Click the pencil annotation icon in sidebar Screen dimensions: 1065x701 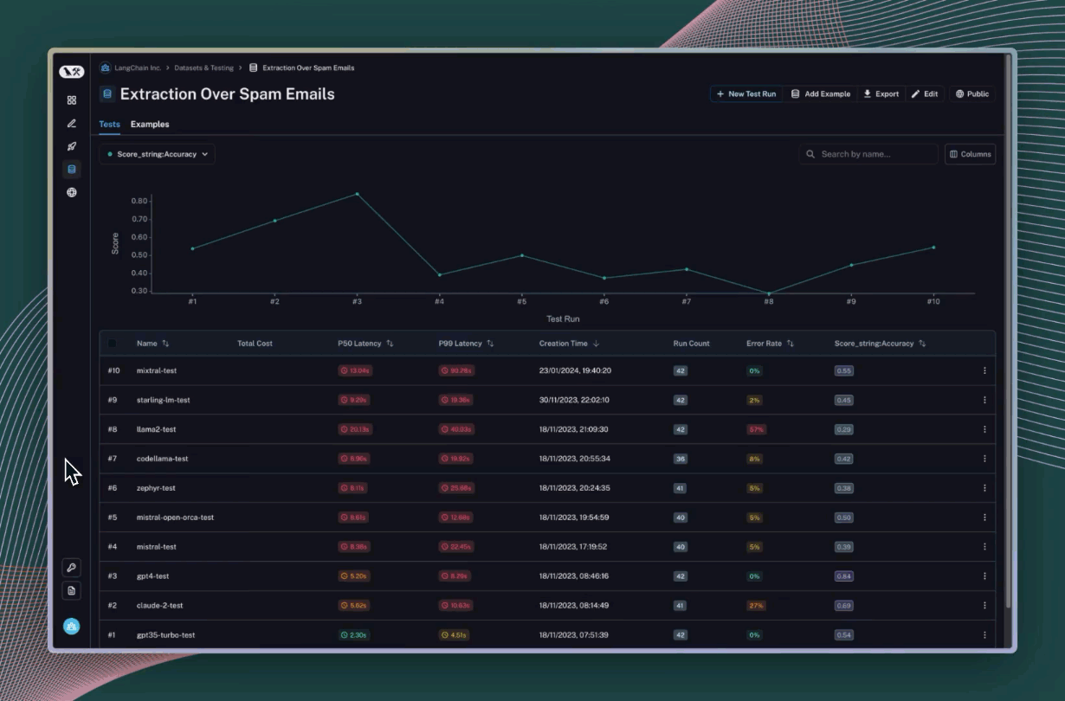pos(72,124)
